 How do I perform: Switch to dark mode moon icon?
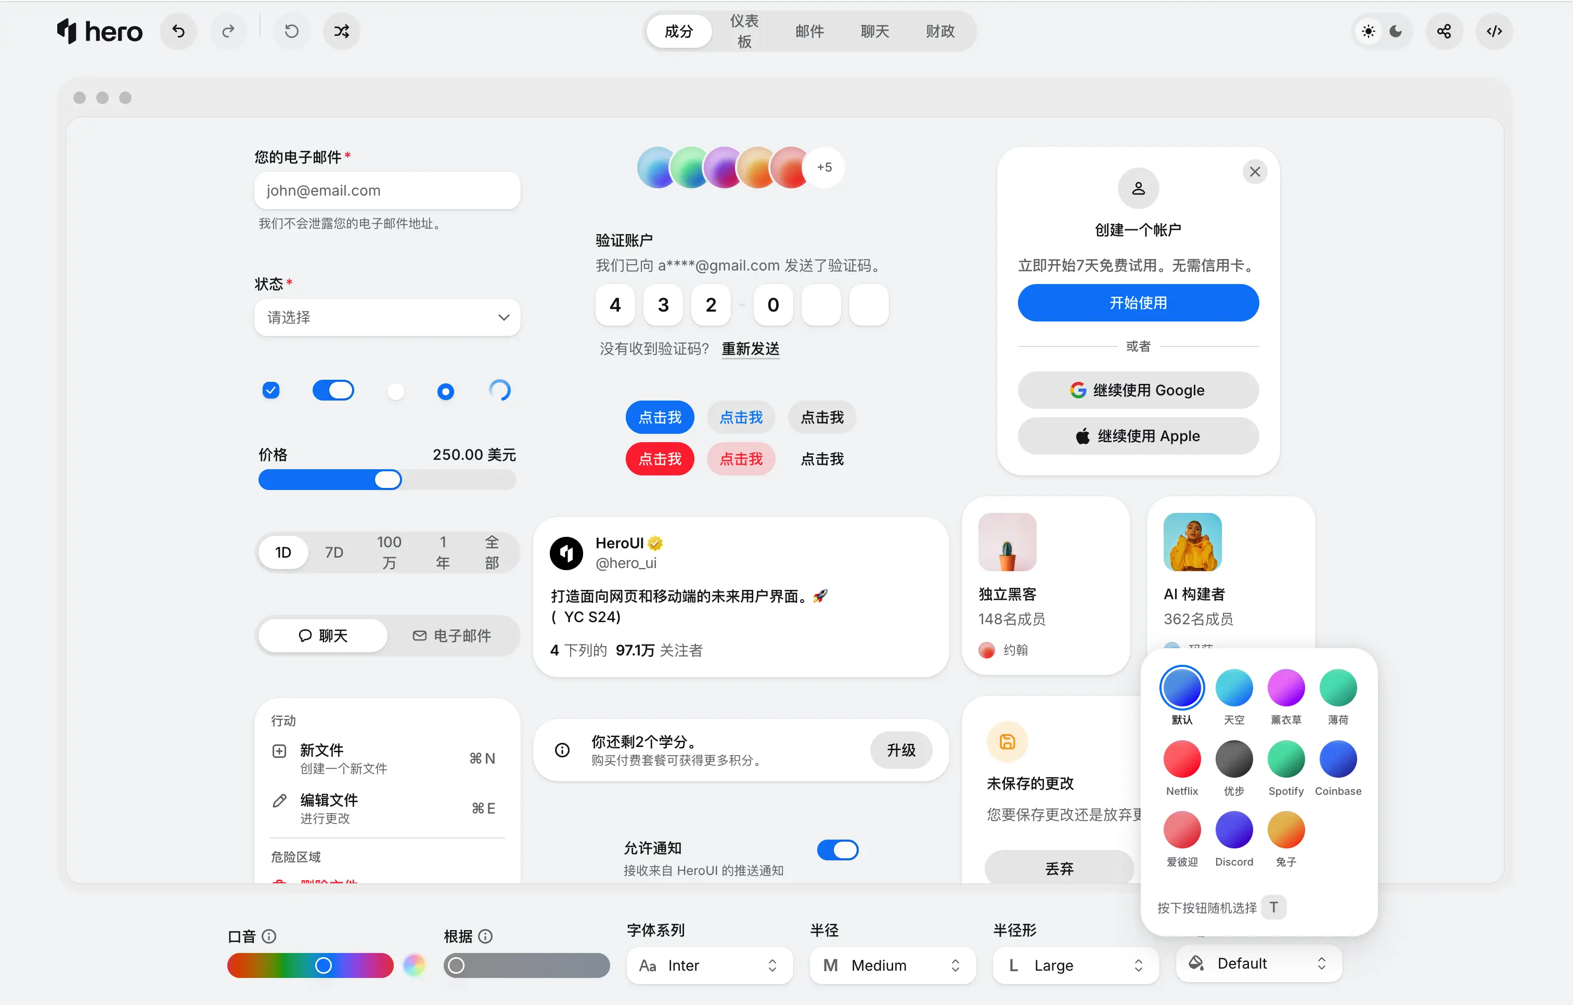tap(1396, 31)
